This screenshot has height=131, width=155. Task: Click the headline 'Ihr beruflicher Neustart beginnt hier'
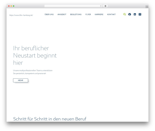(35, 55)
